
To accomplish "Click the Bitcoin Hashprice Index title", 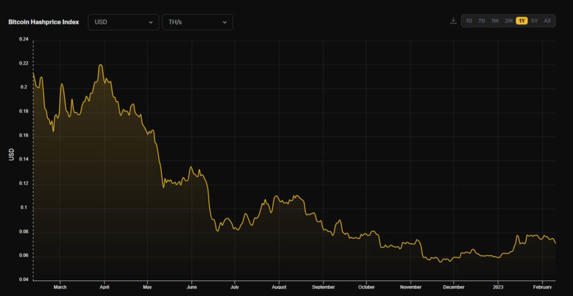I will pyautogui.click(x=44, y=22).
